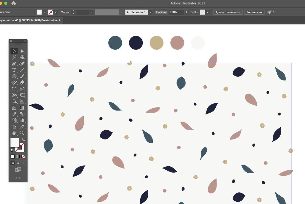Select the Artboard tool
The height and width of the screenshot is (204, 305).
pyautogui.click(x=14, y=127)
